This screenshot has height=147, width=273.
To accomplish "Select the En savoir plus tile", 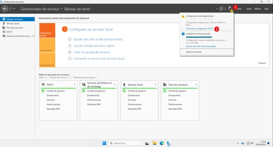I will coord(47,60).
